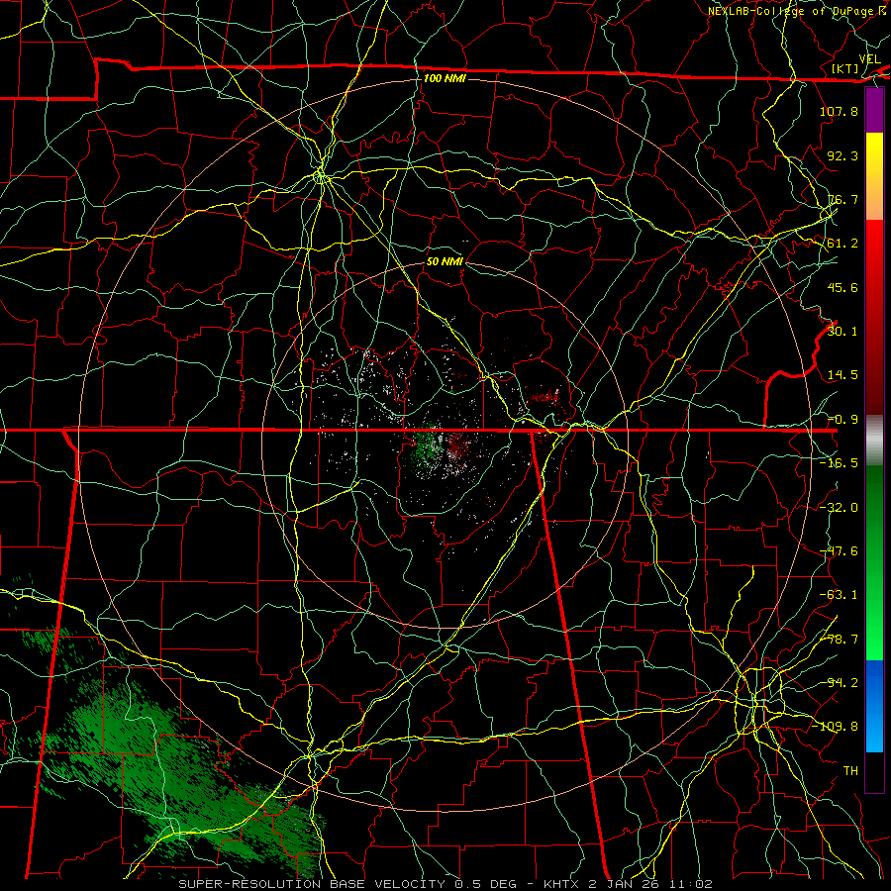Click the yellow-orange segment of the velocity color bar

pos(874,176)
